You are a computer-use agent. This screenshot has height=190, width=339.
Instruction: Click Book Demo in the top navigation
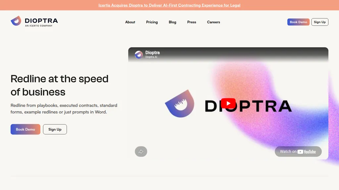pyautogui.click(x=298, y=22)
